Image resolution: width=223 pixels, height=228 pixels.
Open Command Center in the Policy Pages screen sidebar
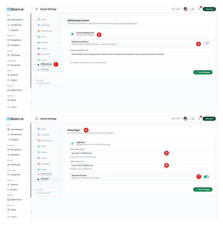click(x=17, y=130)
